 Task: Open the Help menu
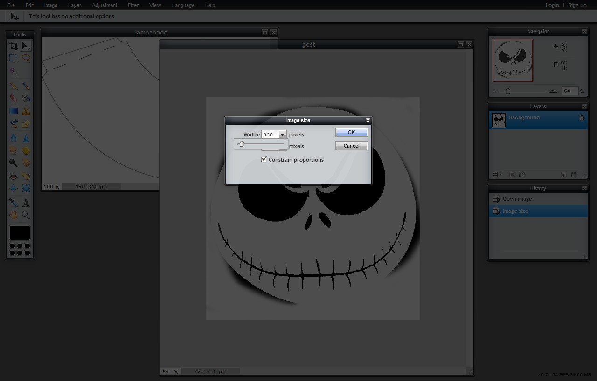pos(210,5)
